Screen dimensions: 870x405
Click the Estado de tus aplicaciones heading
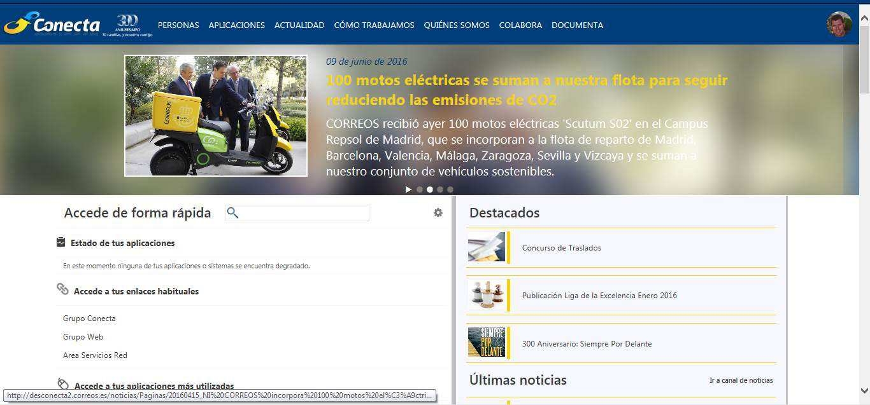click(122, 243)
